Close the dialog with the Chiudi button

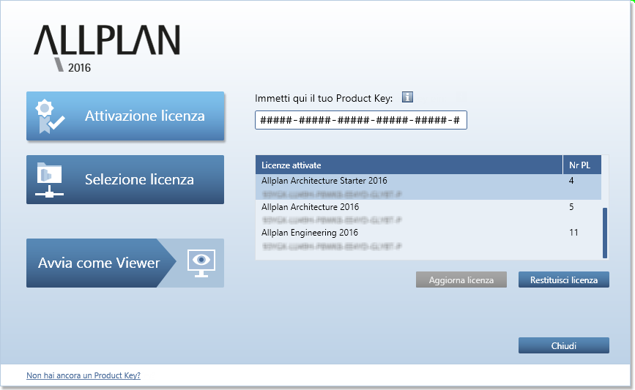(563, 345)
